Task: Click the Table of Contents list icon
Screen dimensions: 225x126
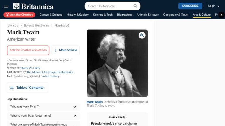Action: pyautogui.click(x=12, y=88)
